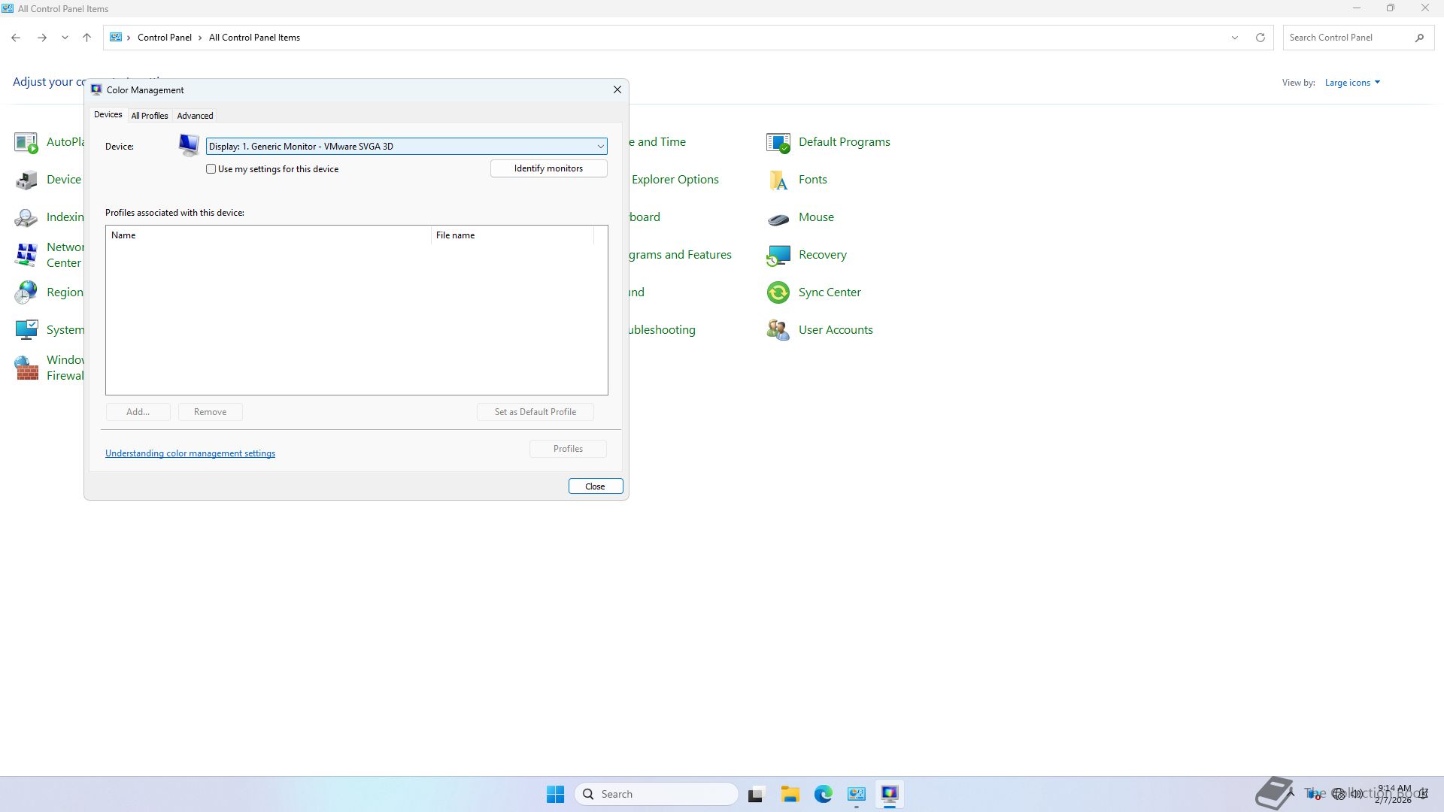Expand the address bar history dropdown
This screenshot has height=812, width=1444.
click(x=1234, y=38)
